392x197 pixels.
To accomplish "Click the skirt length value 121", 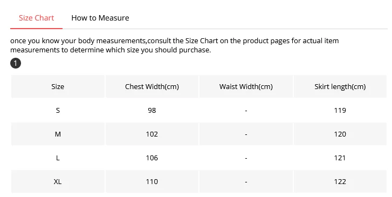I will tap(340, 158).
